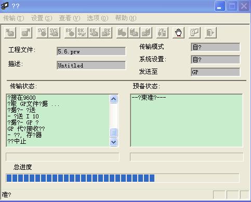251x202 pixels.
Task: Click the door-shaped exit icon at the toolbar's end
Action: click(x=210, y=33)
